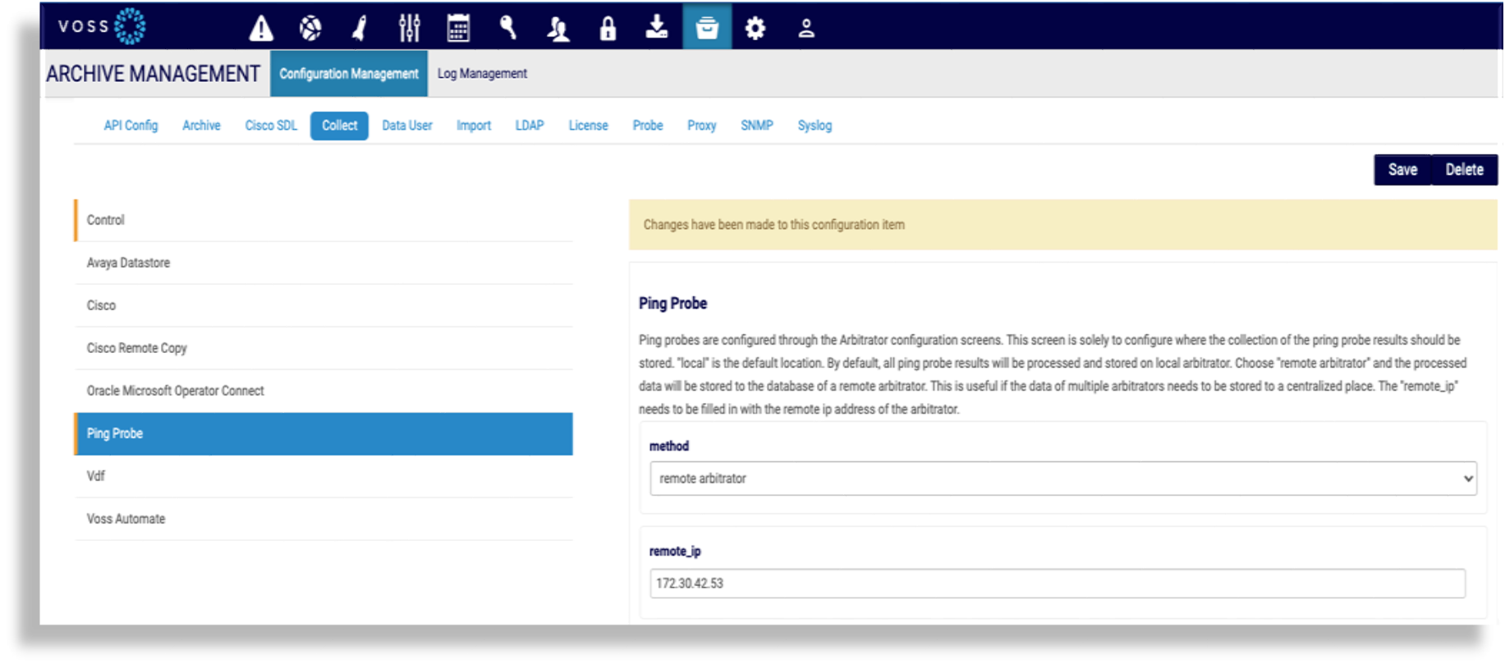This screenshot has width=1505, height=668.
Task: Open the gear settings icon
Action: (x=755, y=29)
